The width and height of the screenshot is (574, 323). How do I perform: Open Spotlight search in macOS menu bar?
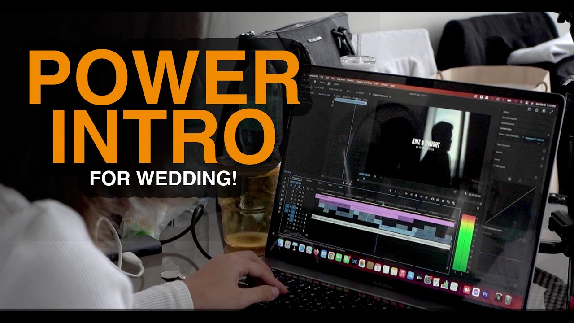point(522,102)
